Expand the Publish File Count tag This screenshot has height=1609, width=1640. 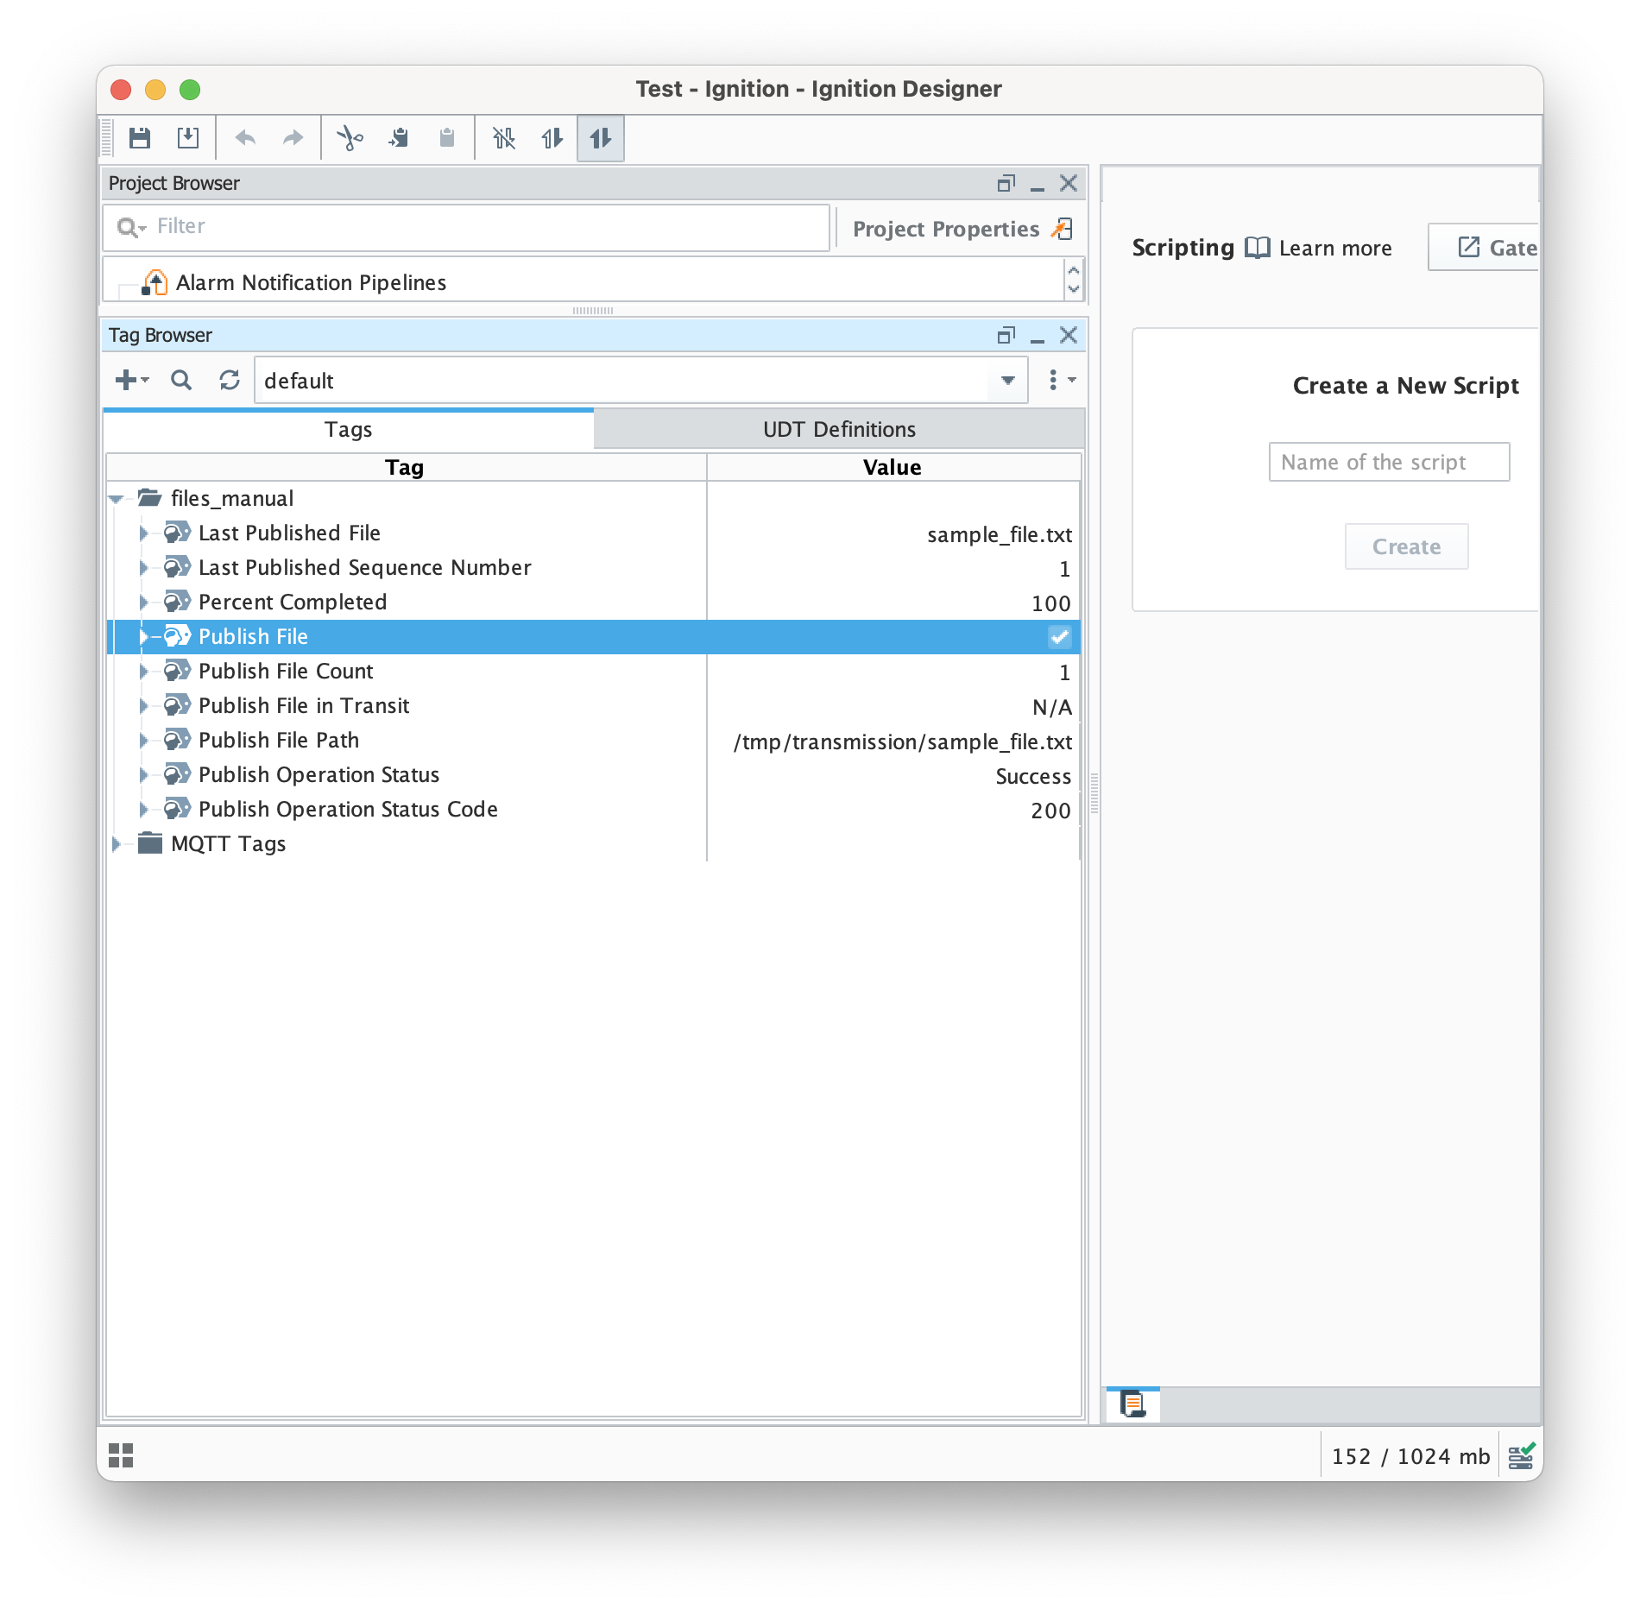coord(143,672)
